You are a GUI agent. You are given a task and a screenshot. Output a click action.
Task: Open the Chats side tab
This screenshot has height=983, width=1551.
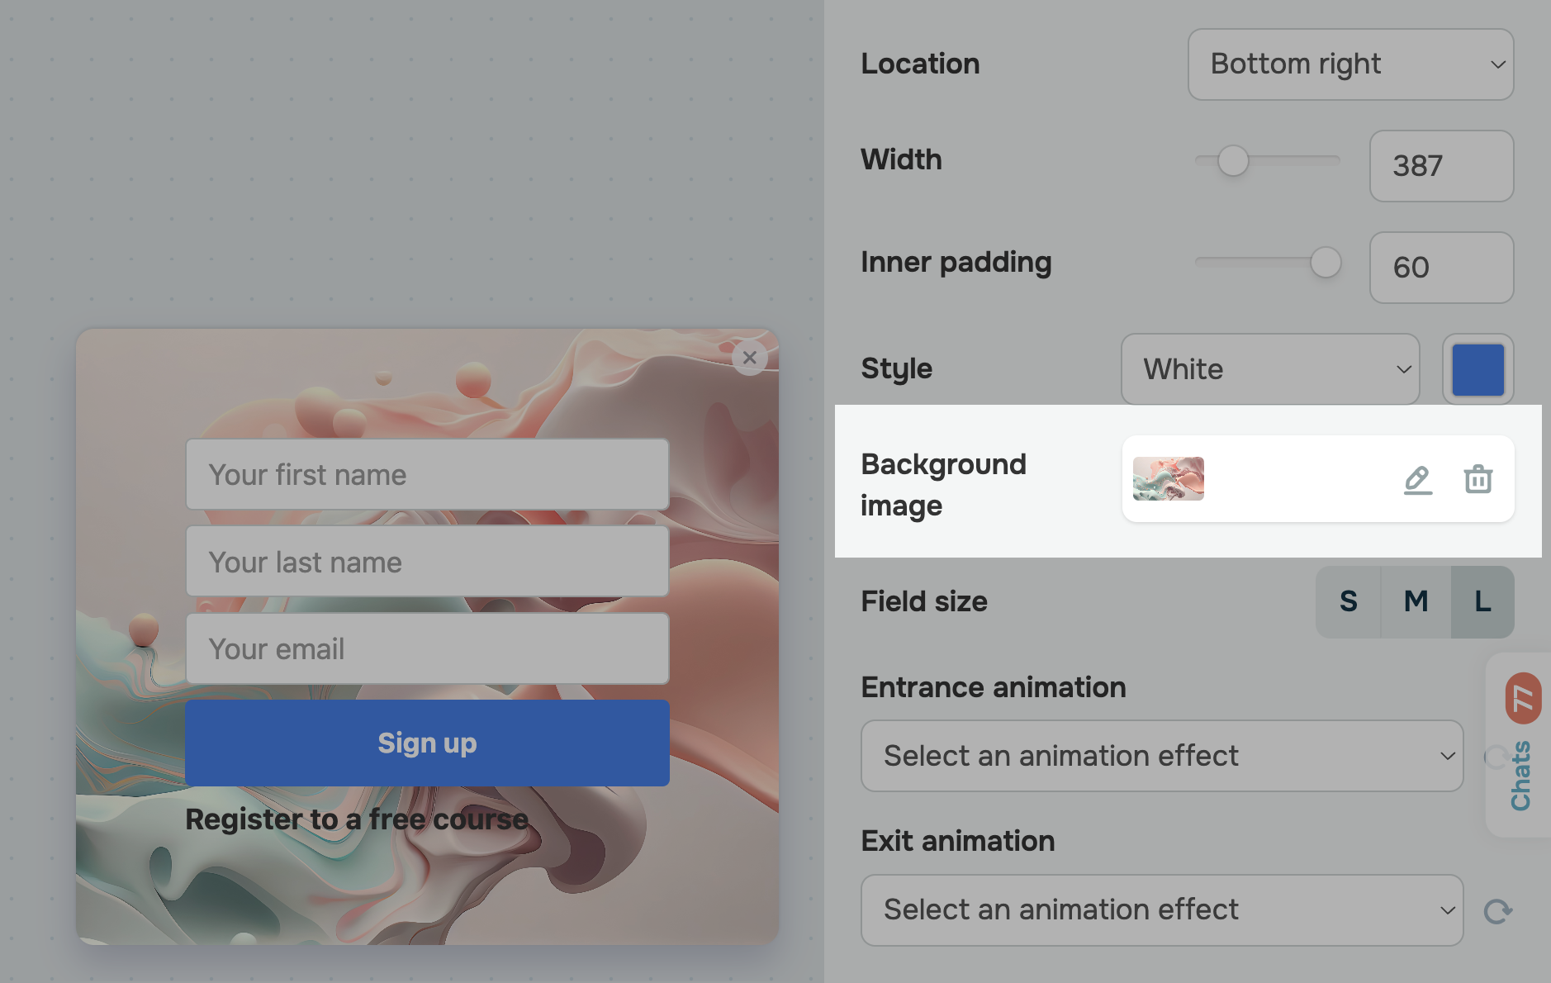1520,775
